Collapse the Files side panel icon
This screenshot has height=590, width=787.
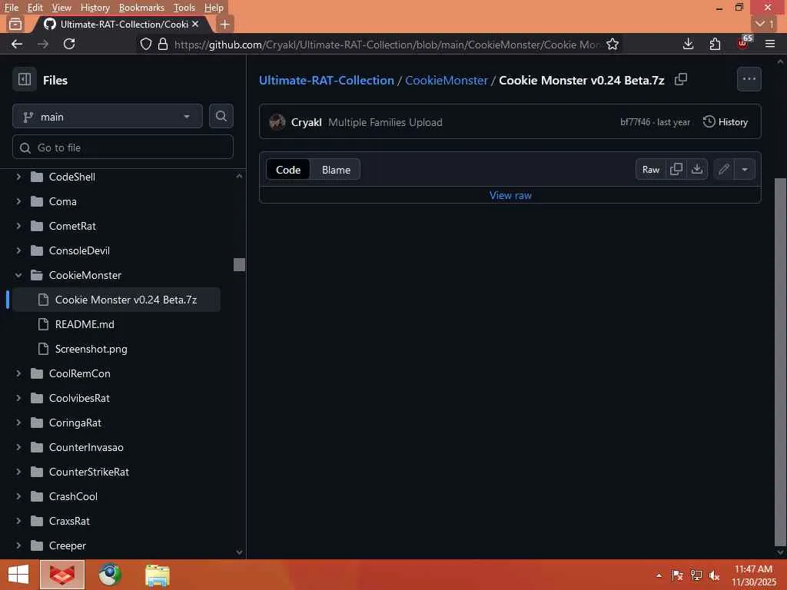24,79
